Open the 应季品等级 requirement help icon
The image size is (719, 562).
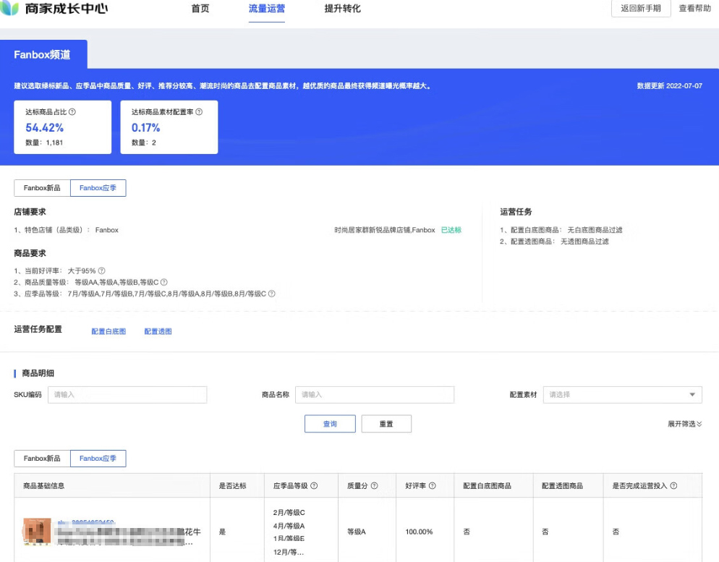[x=271, y=294]
